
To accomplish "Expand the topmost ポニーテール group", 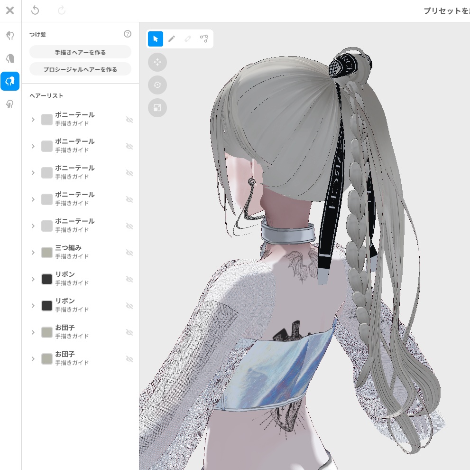I will coord(33,120).
